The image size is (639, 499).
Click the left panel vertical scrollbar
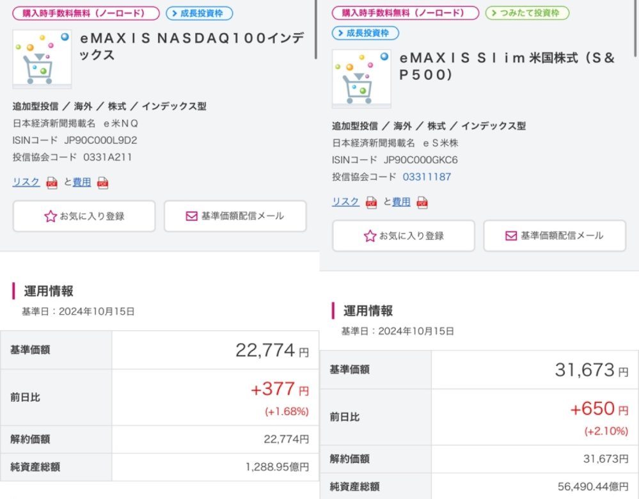[316, 29]
